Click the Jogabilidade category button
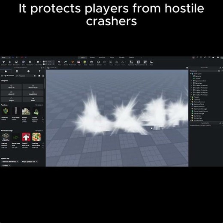Image resolution: width=223 pixels, height=223 pixels. [33, 93]
